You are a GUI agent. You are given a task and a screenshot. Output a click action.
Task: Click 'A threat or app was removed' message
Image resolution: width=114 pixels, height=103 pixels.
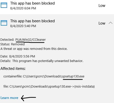(x=34, y=49)
